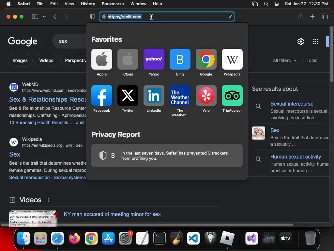Open the Bookmarks menu

[x=113, y=4]
